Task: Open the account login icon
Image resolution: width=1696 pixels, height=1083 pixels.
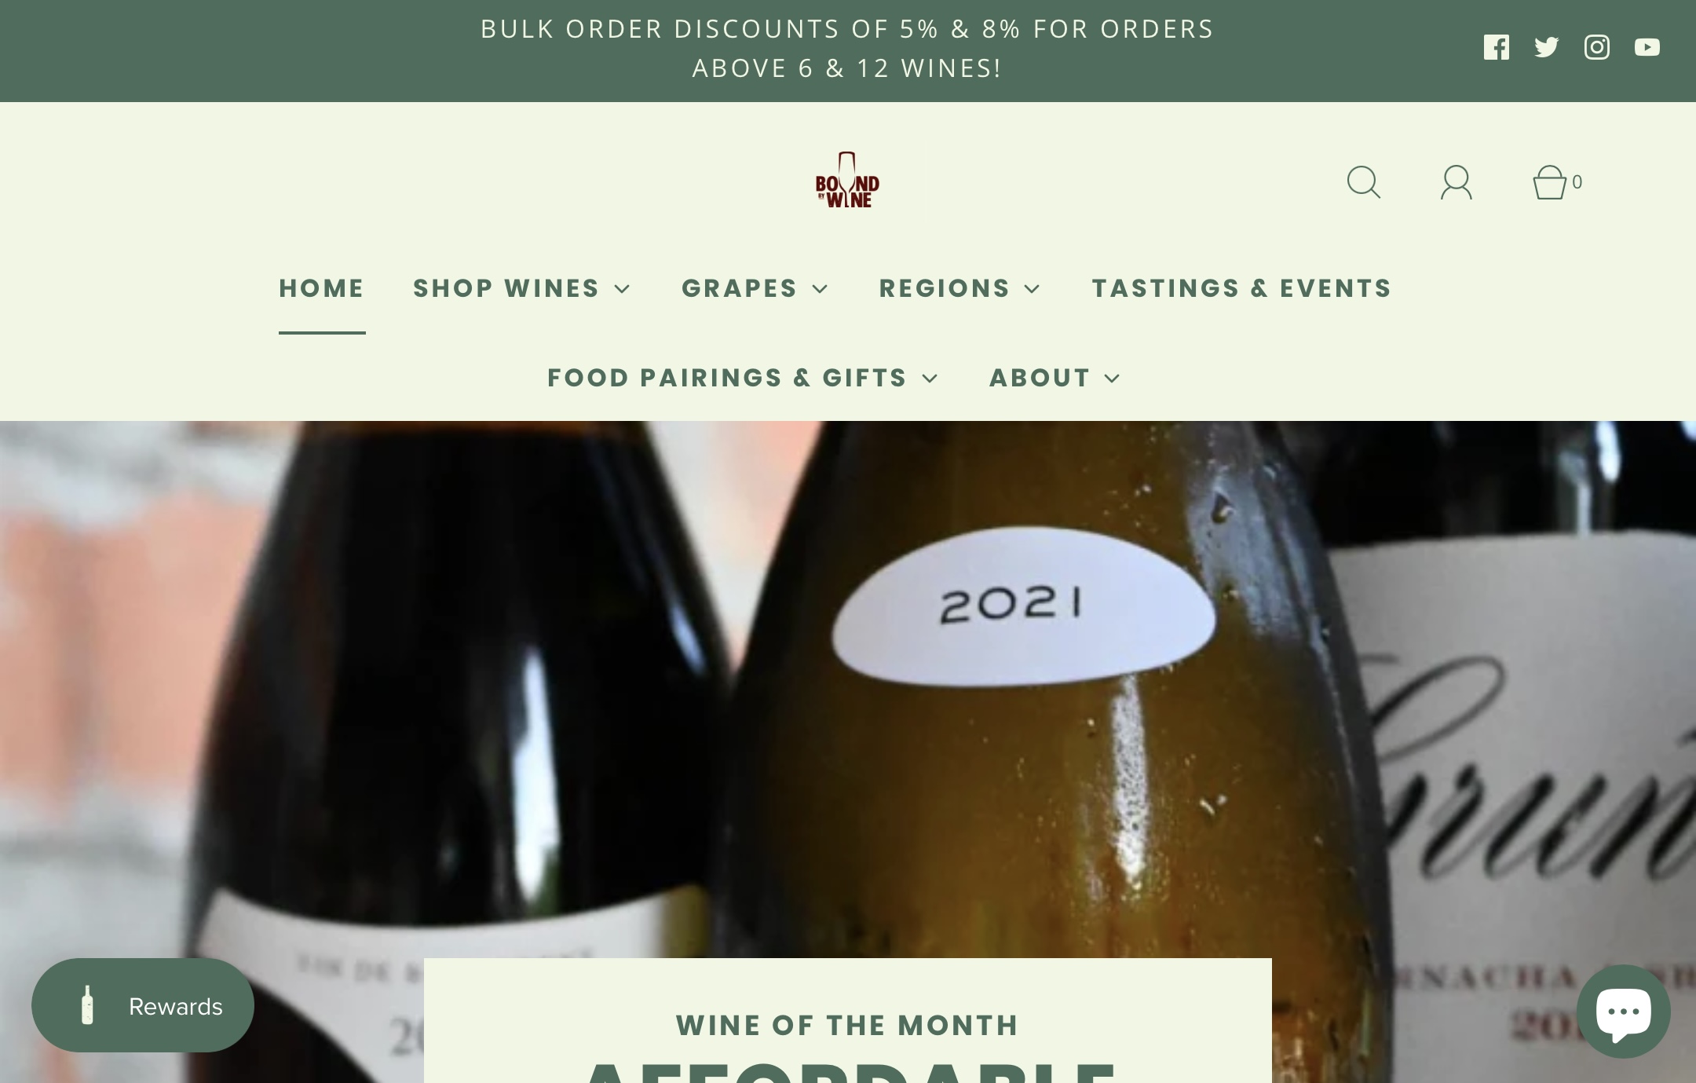Action: tap(1456, 182)
